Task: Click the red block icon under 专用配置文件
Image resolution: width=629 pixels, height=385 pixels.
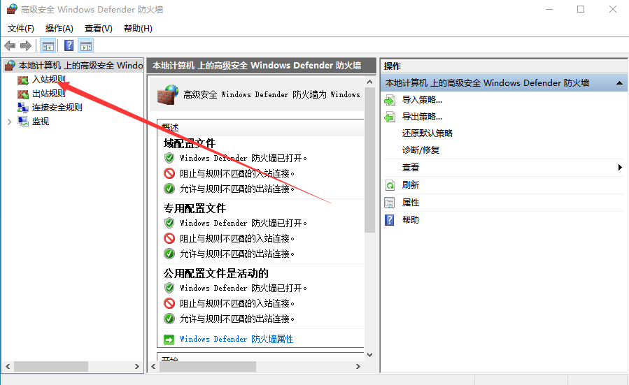Action: tap(169, 238)
